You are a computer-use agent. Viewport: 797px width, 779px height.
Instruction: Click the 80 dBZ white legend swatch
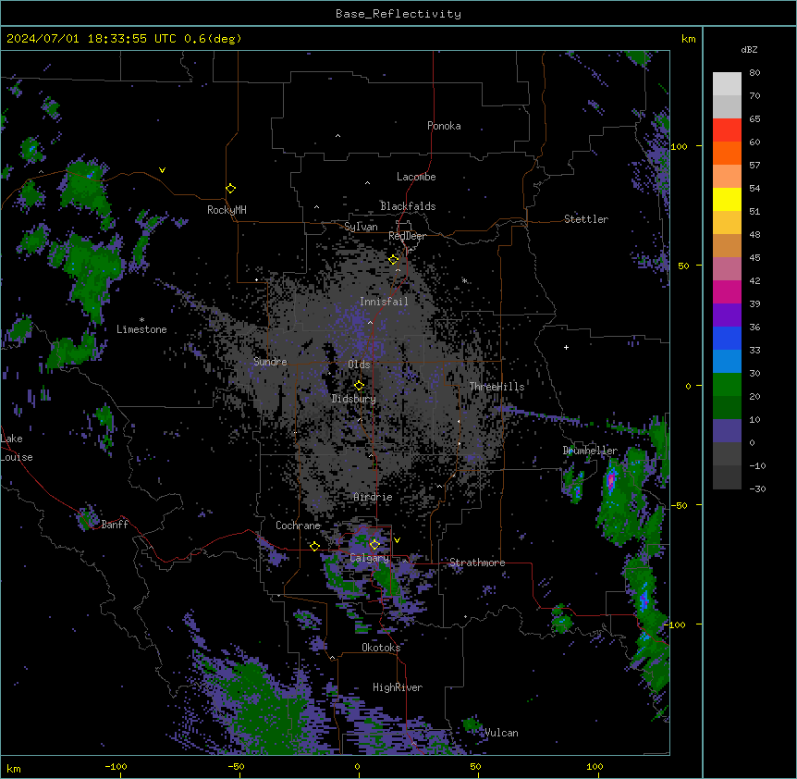[727, 83]
